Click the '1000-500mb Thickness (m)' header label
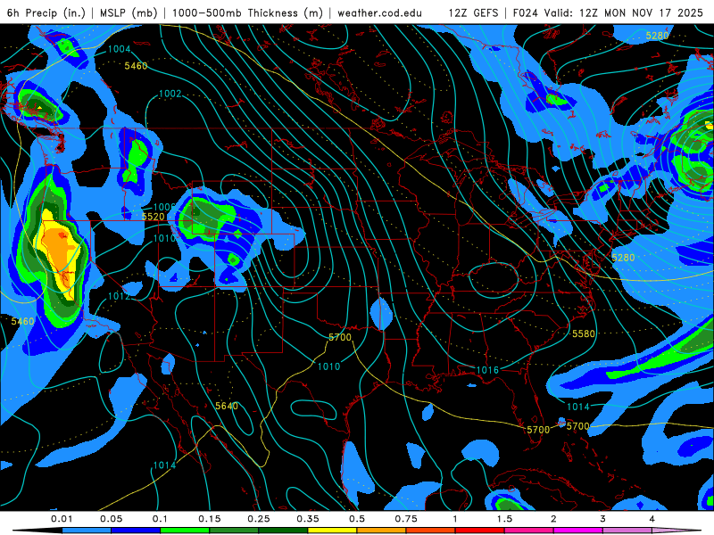Screen dimensions: 714x535 coord(247,12)
